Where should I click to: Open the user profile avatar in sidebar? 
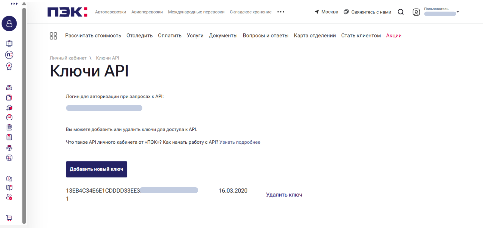(x=9, y=24)
